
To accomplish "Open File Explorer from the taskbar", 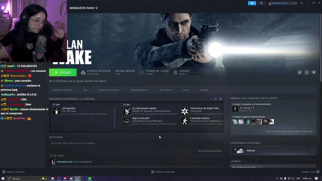I will click(53, 178).
